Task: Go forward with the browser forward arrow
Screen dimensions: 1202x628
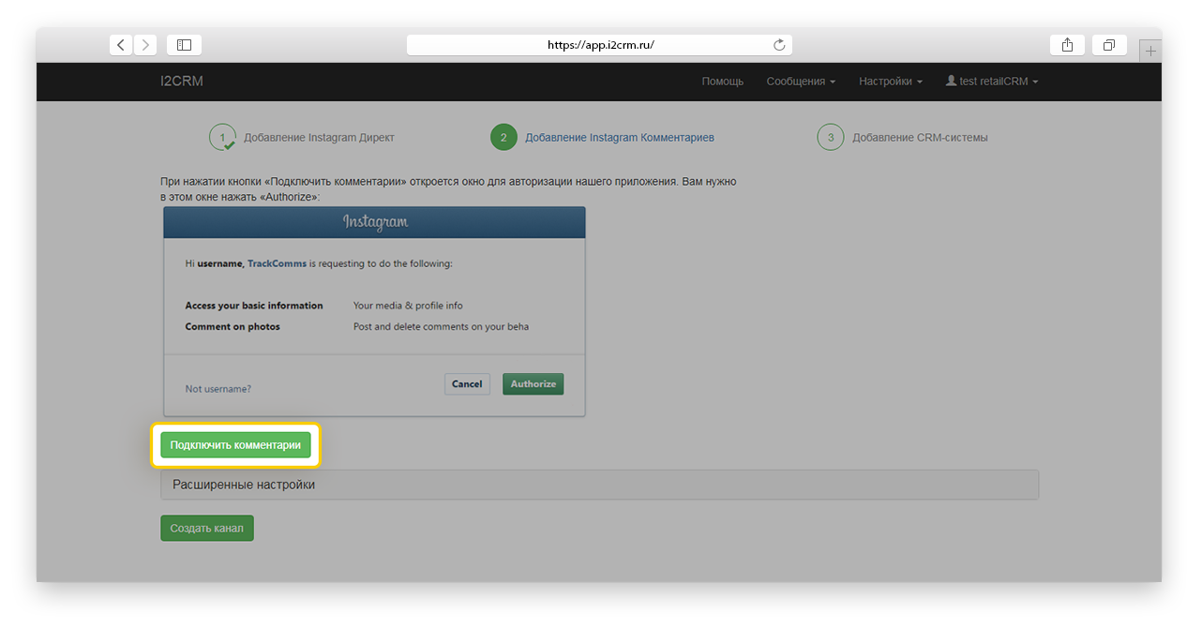Action: (145, 45)
